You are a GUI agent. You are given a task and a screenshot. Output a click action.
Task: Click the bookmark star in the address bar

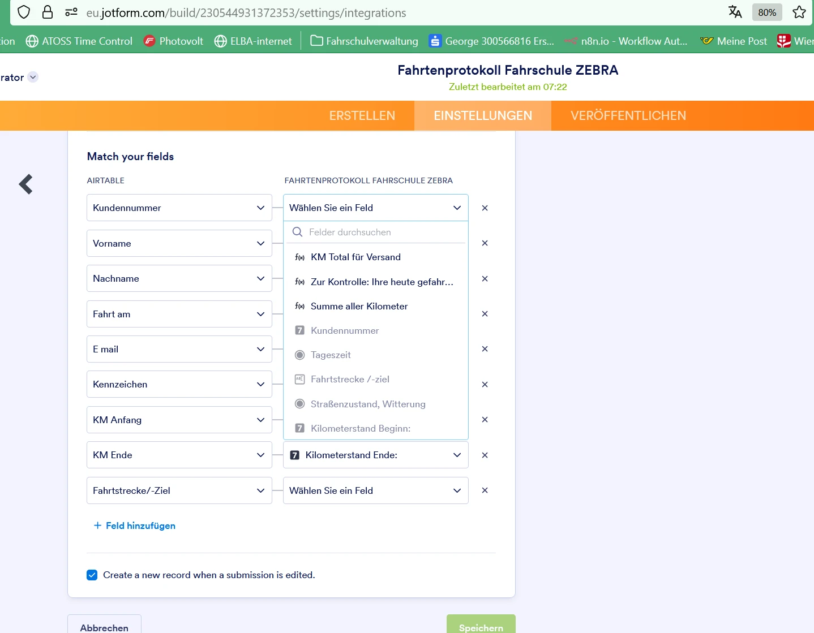(799, 11)
